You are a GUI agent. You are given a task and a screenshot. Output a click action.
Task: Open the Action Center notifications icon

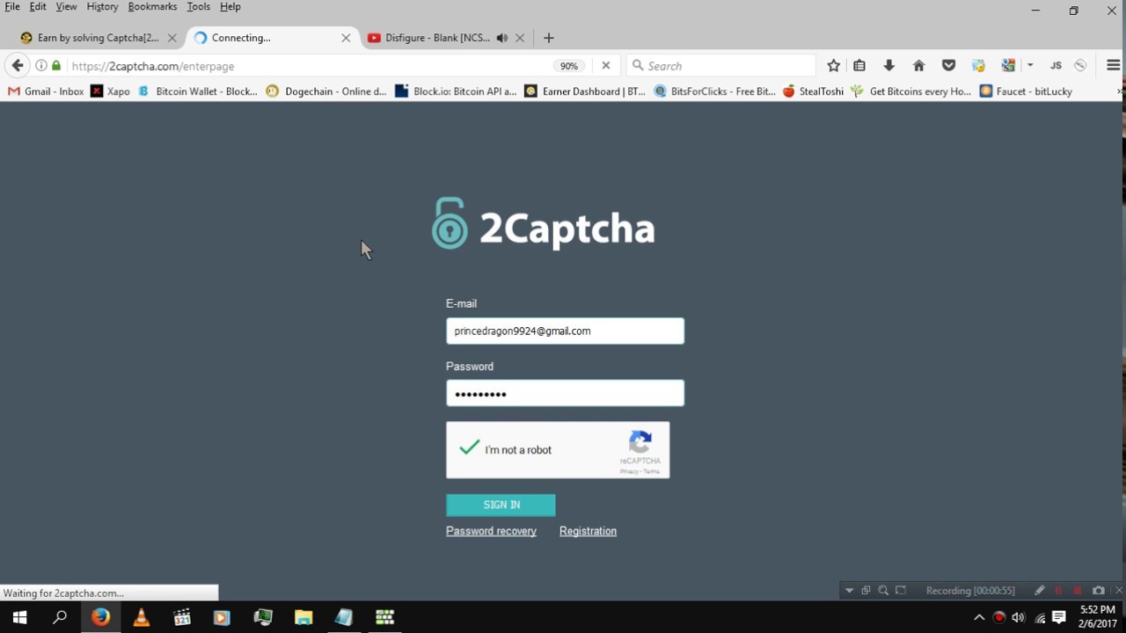point(1059,617)
